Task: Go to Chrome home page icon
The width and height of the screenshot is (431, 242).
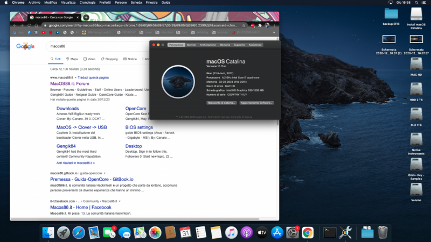Action: [x=36, y=25]
